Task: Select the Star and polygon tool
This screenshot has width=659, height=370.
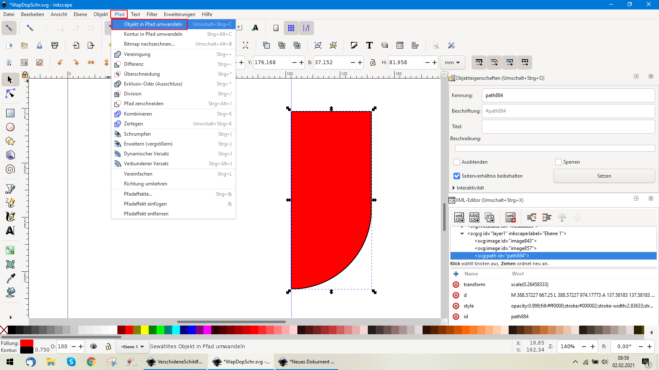Action: 10,141
